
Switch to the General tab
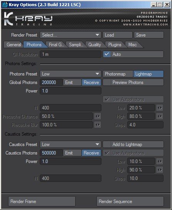point(13,45)
